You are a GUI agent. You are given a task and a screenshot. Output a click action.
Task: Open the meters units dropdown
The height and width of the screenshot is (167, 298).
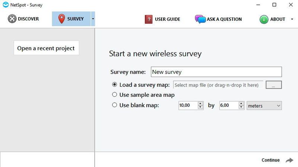tap(264, 106)
